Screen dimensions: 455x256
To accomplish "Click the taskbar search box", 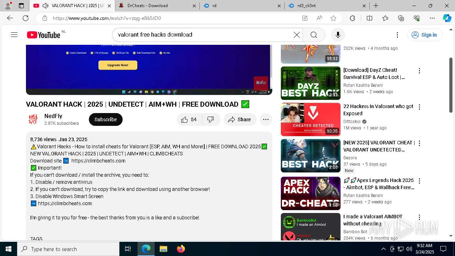I will [68, 249].
